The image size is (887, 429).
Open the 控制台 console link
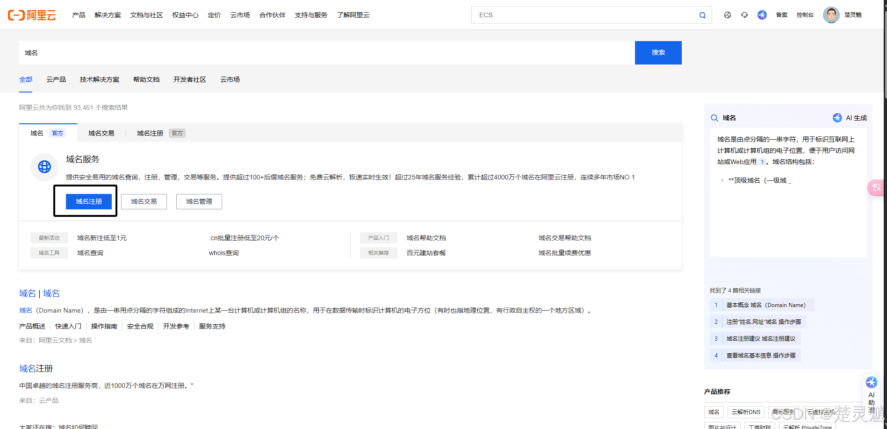(x=805, y=15)
